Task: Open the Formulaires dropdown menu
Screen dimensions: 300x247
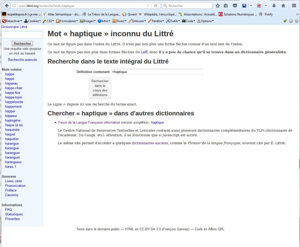Action: (x=67, y=21)
